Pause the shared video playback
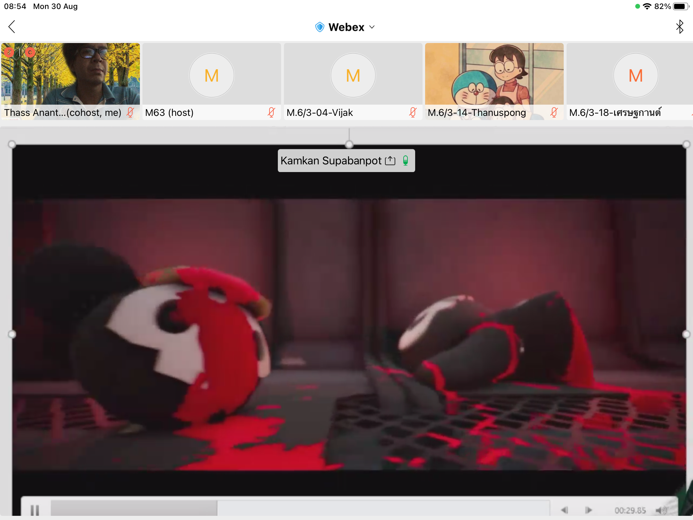The height and width of the screenshot is (520, 693). (35, 510)
